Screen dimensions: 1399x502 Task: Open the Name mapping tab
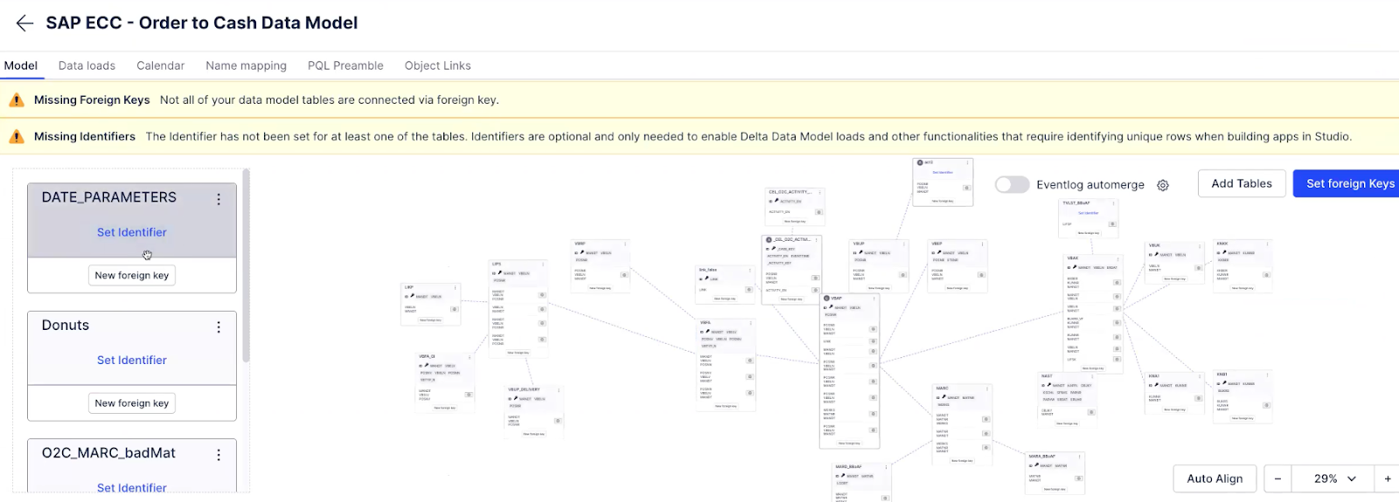tap(246, 65)
